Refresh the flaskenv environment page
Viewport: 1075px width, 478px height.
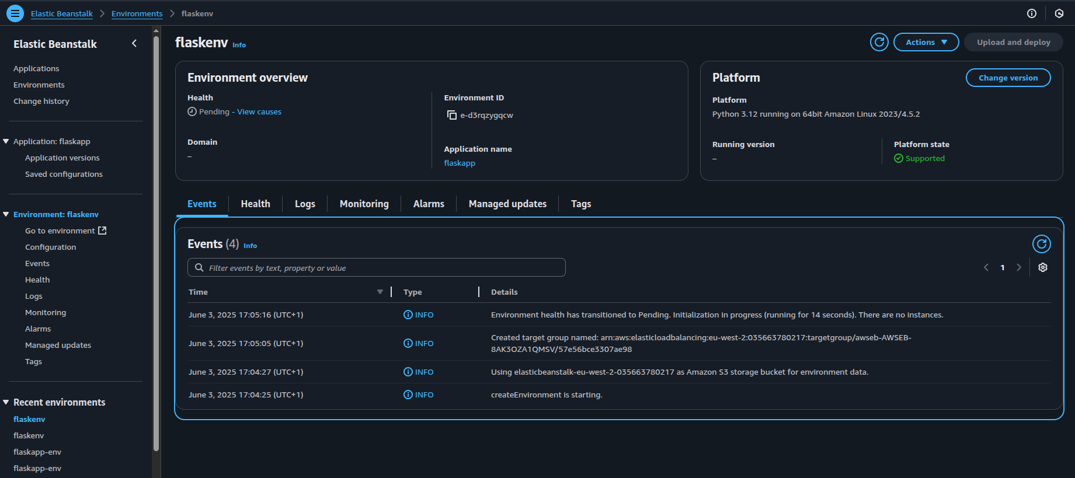click(x=879, y=42)
